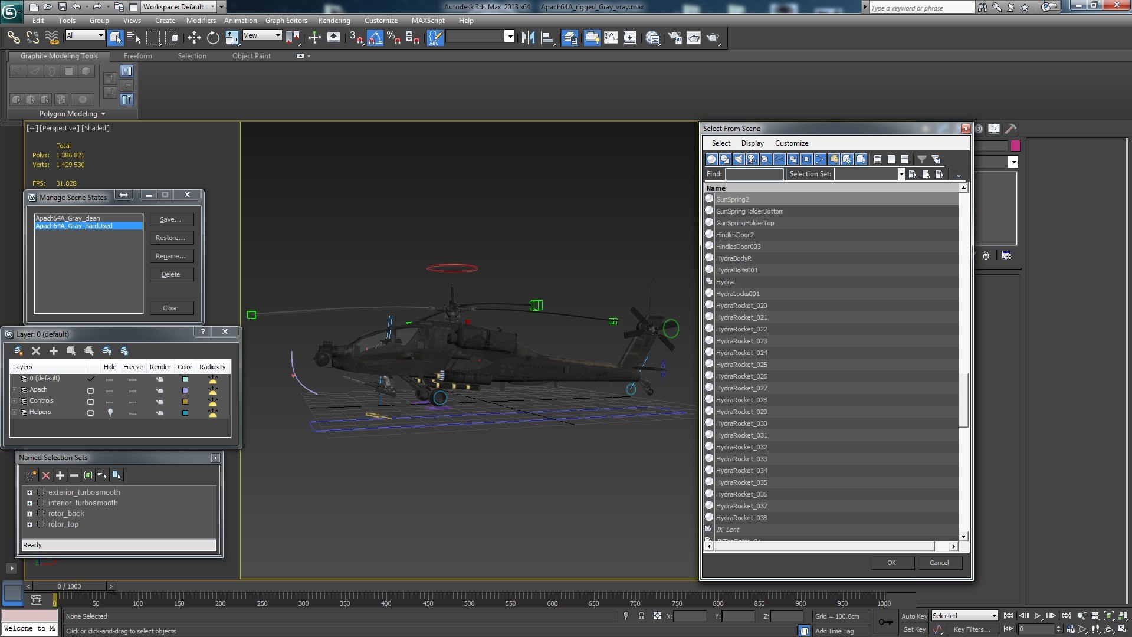Toggle Helpers layer current checkbox

(x=90, y=413)
